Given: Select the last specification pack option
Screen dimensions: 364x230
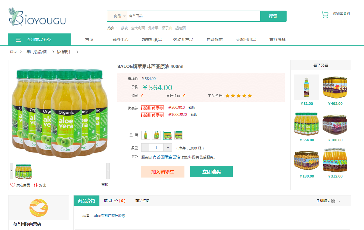Looking at the screenshot, I should point(178,135).
